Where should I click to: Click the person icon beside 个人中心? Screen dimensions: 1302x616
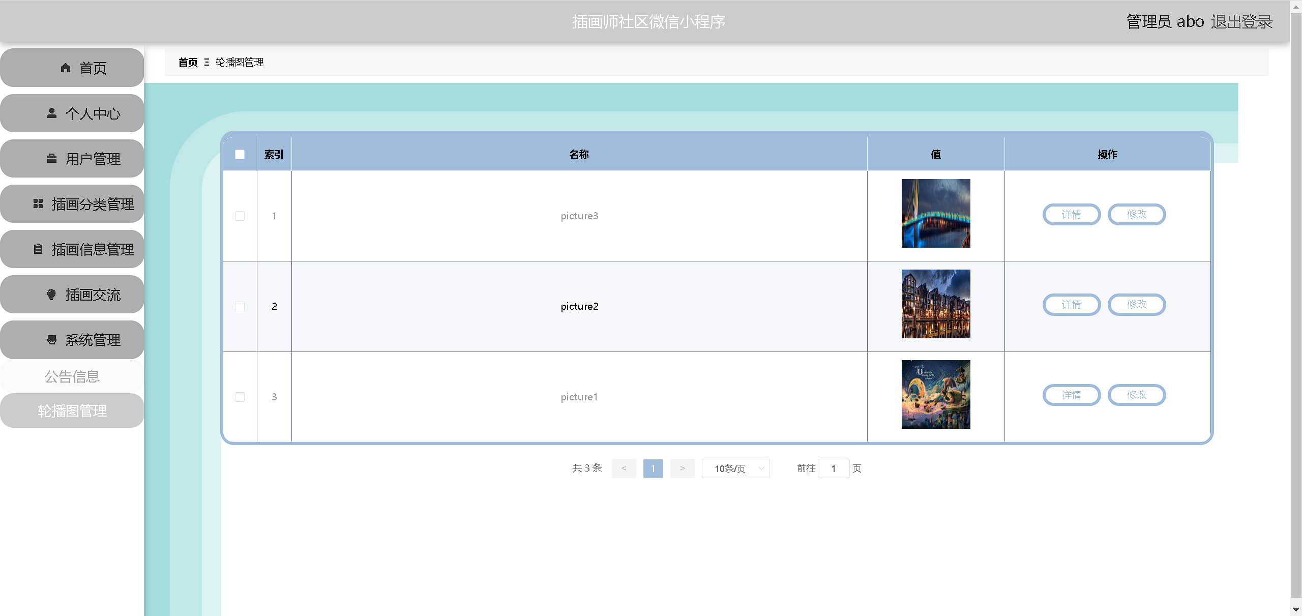click(x=51, y=113)
